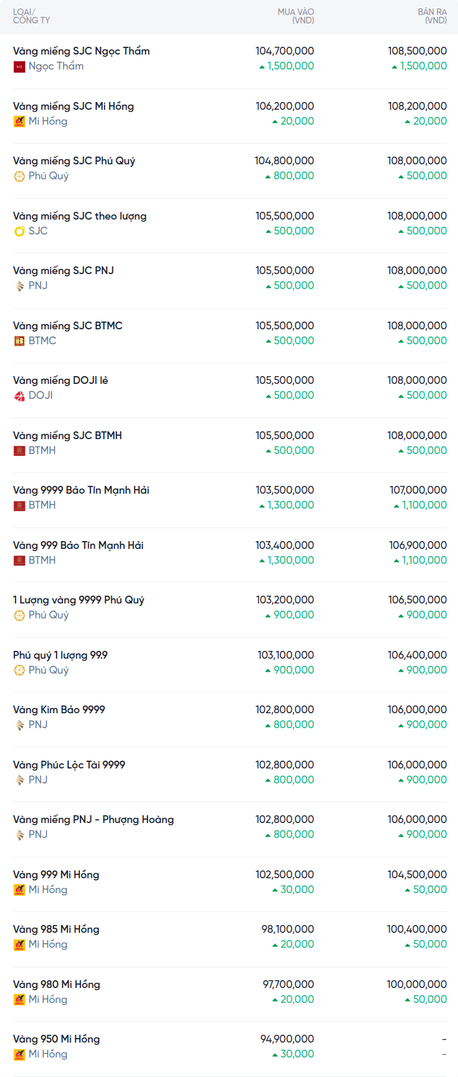458x1077 pixels.
Task: Select the Vàng 985 Mi Hồng row title
Action: [x=56, y=930]
